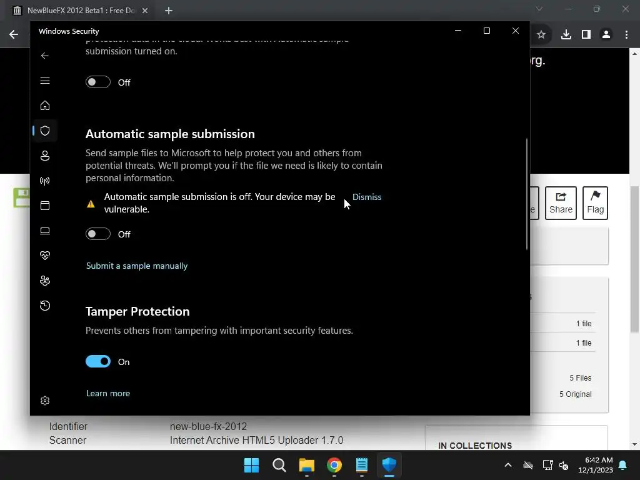Click the yellow warning triangle icon
The width and height of the screenshot is (640, 480).
point(91,204)
